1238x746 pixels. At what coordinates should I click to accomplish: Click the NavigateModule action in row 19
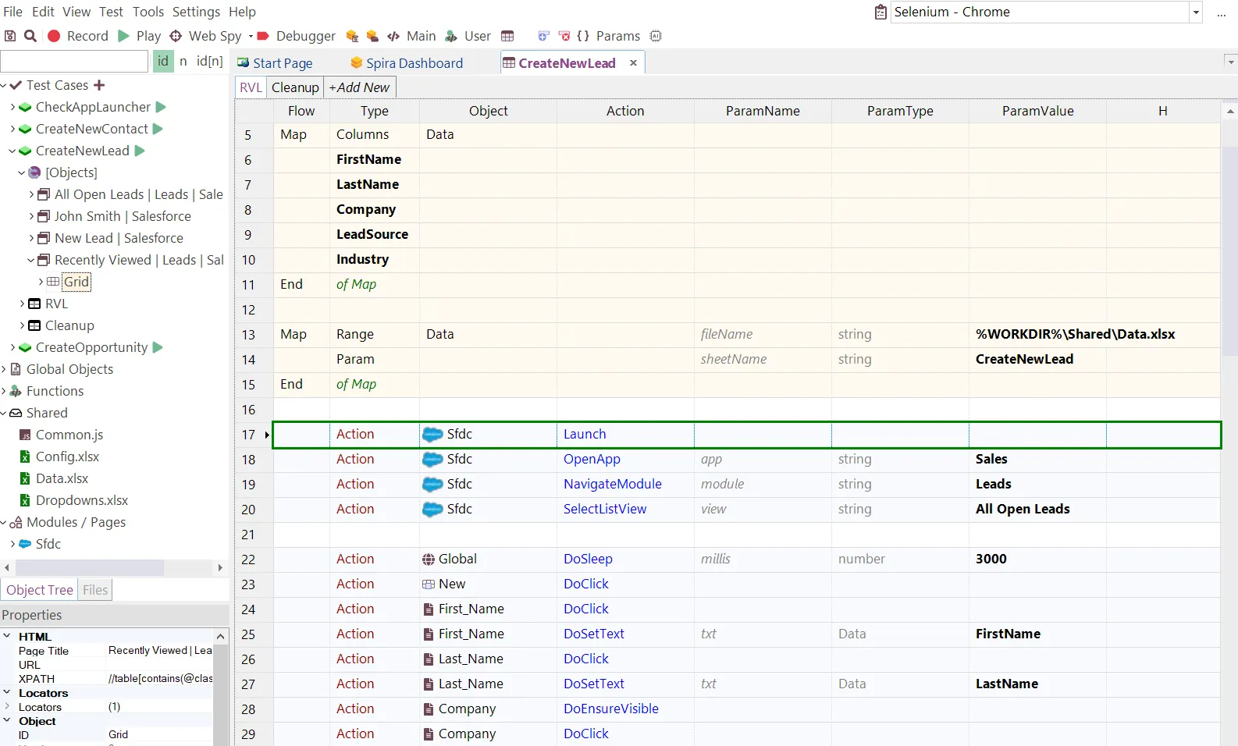(613, 484)
